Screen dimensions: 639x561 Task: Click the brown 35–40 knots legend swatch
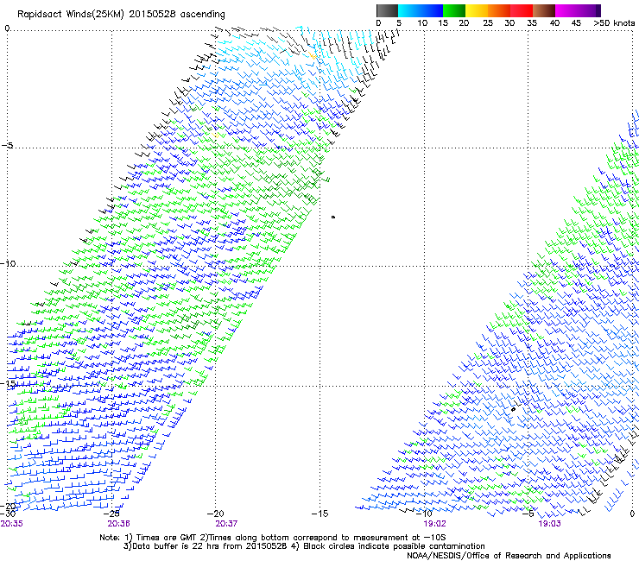[544, 10]
